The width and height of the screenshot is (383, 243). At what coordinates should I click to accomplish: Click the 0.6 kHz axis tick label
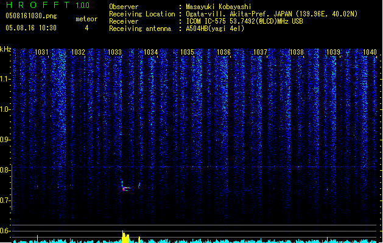coord(5,231)
